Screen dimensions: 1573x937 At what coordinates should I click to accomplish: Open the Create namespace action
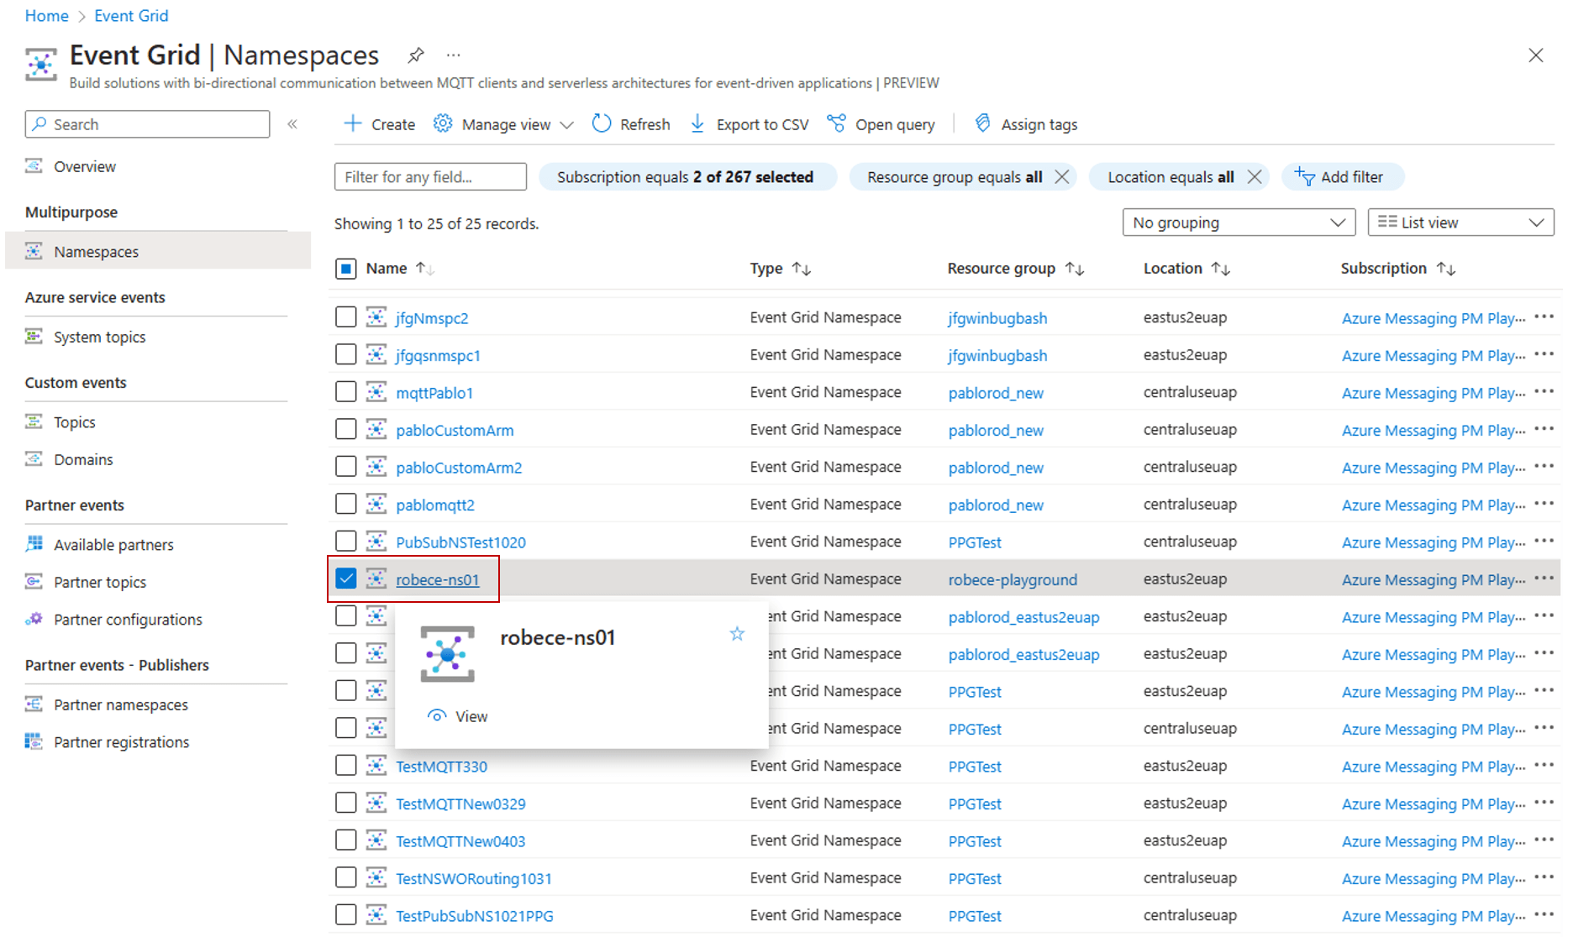pos(378,123)
